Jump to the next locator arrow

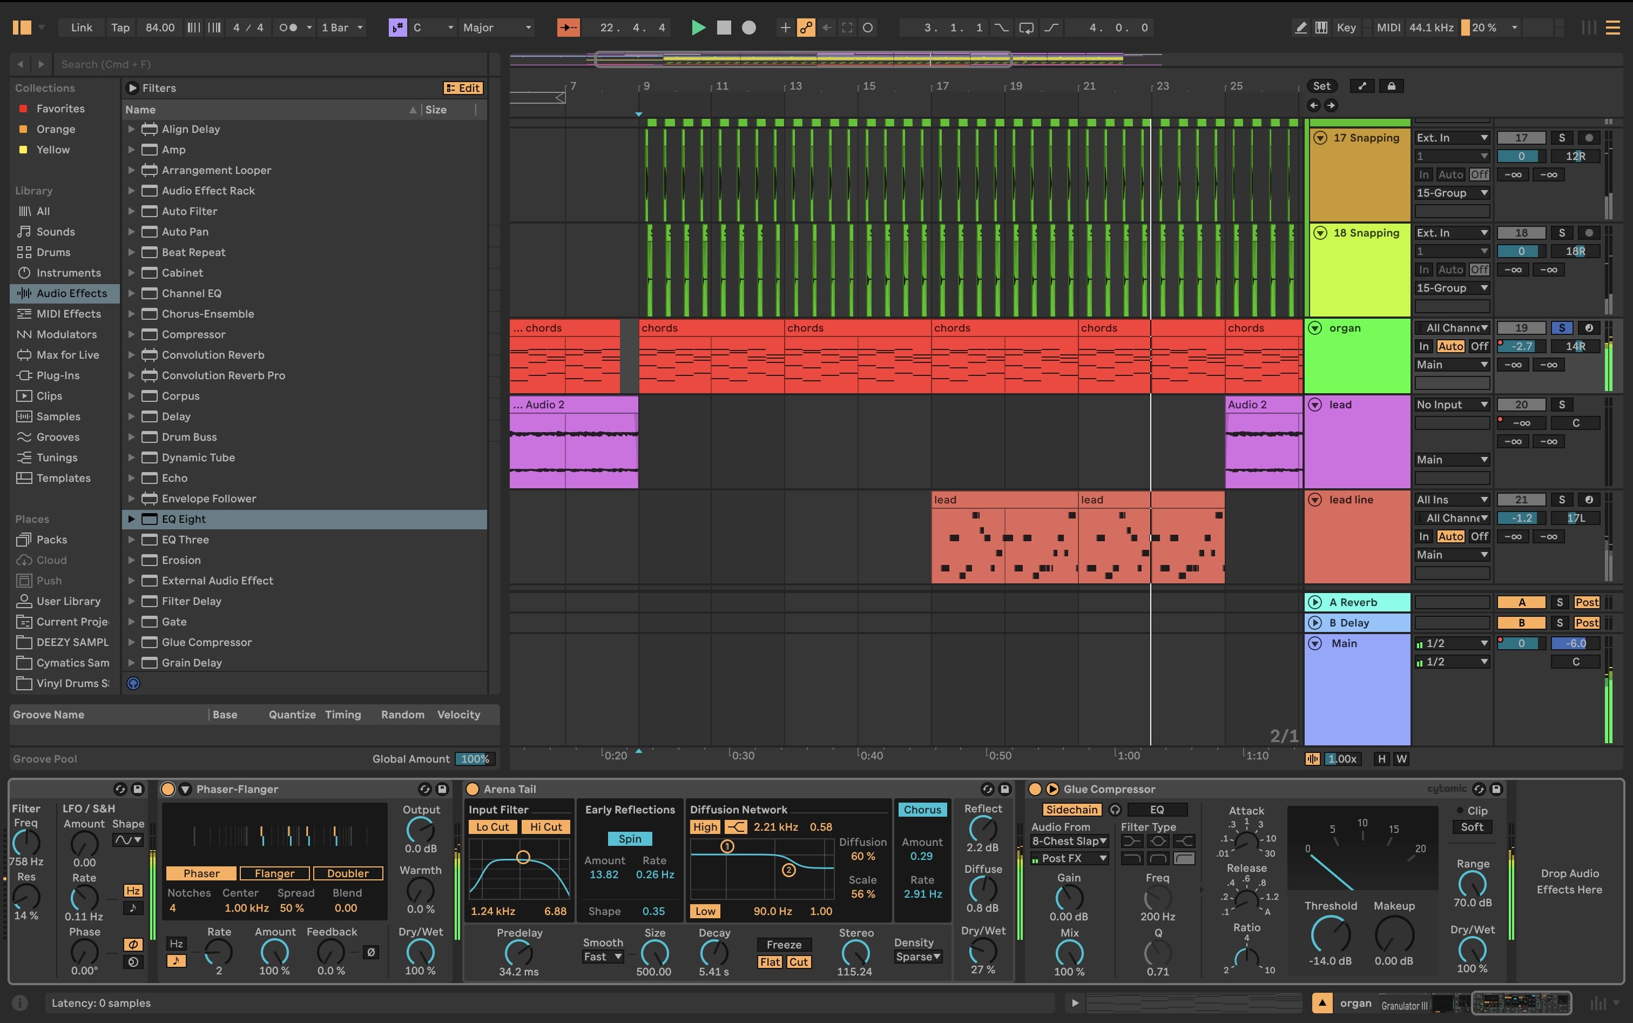click(1331, 105)
